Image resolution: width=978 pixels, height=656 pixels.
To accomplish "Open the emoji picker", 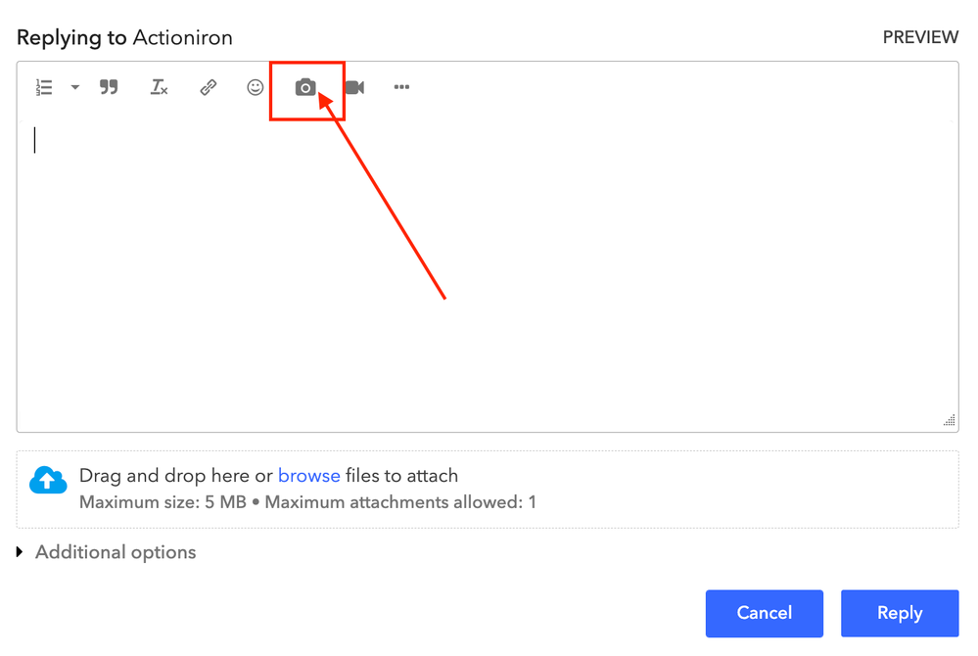I will 256,88.
